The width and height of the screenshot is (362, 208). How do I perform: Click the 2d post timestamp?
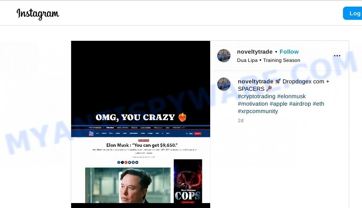pos(240,121)
